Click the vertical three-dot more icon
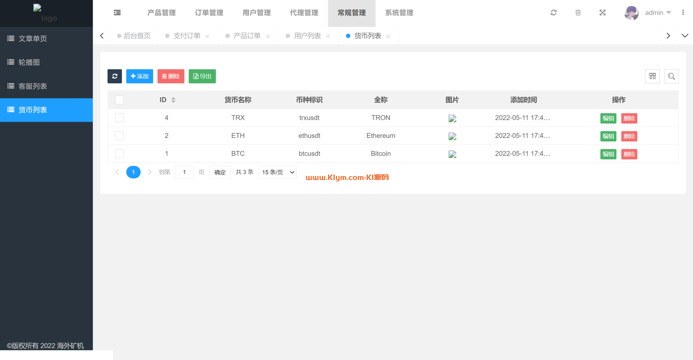Image resolution: width=693 pixels, height=360 pixels. tap(683, 13)
